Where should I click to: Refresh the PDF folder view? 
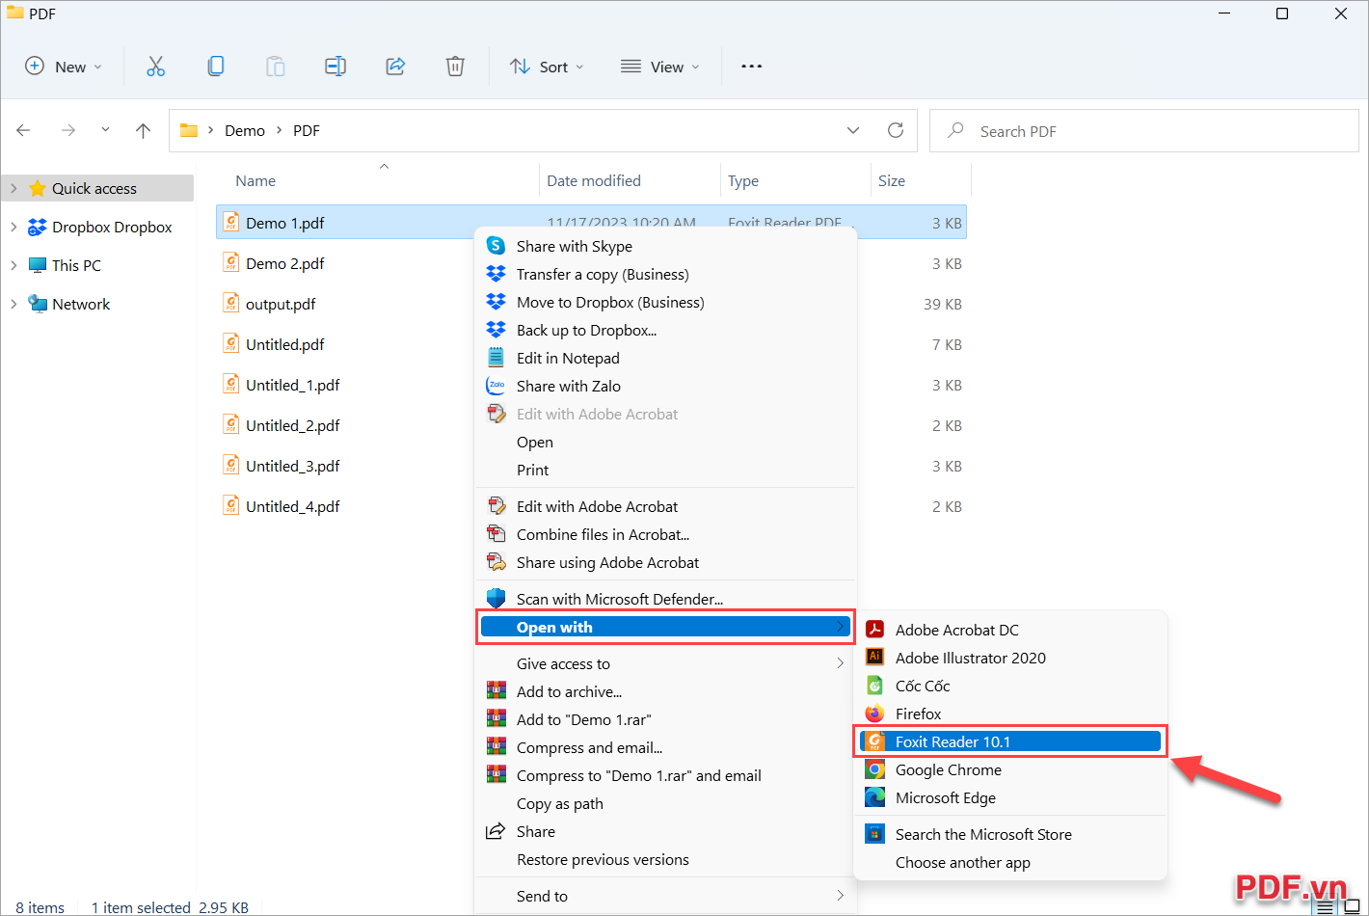tap(896, 130)
